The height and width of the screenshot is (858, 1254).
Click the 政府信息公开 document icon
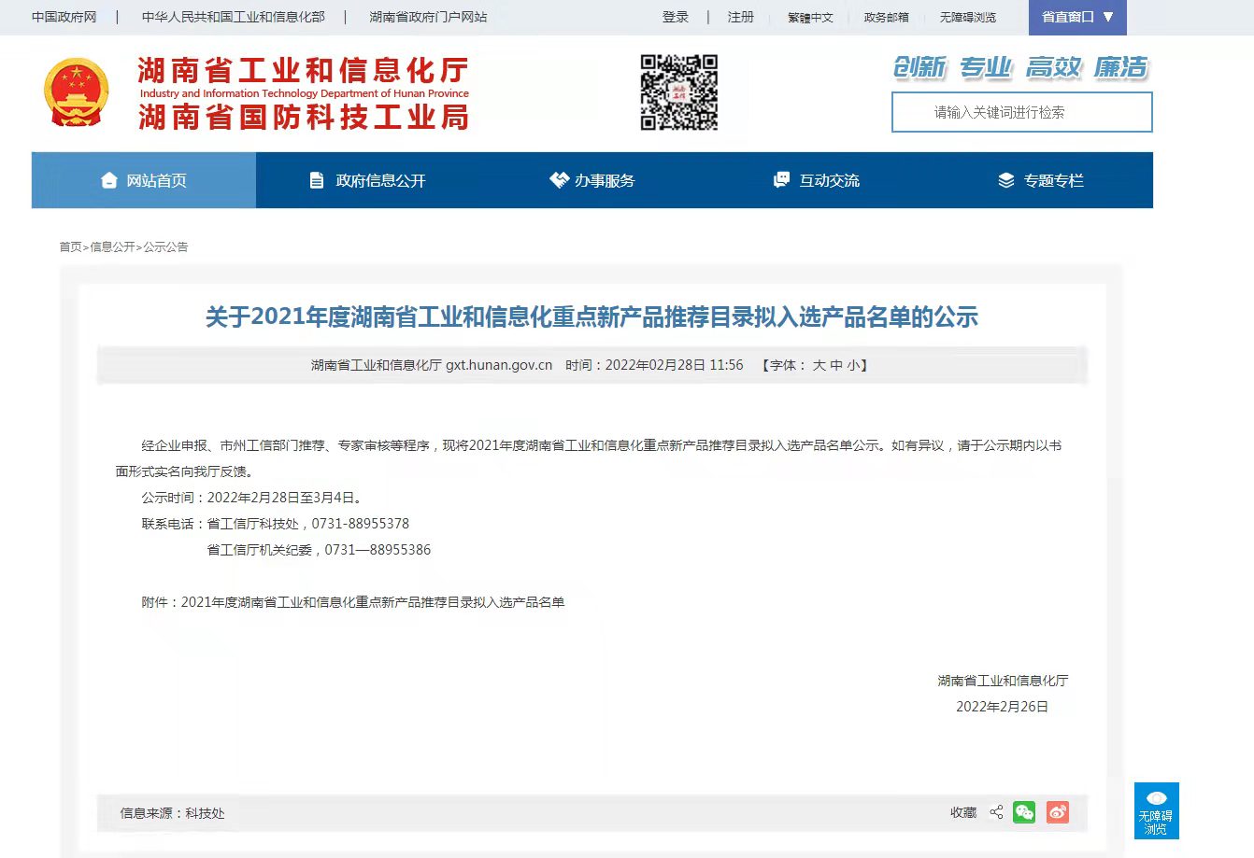tap(315, 179)
